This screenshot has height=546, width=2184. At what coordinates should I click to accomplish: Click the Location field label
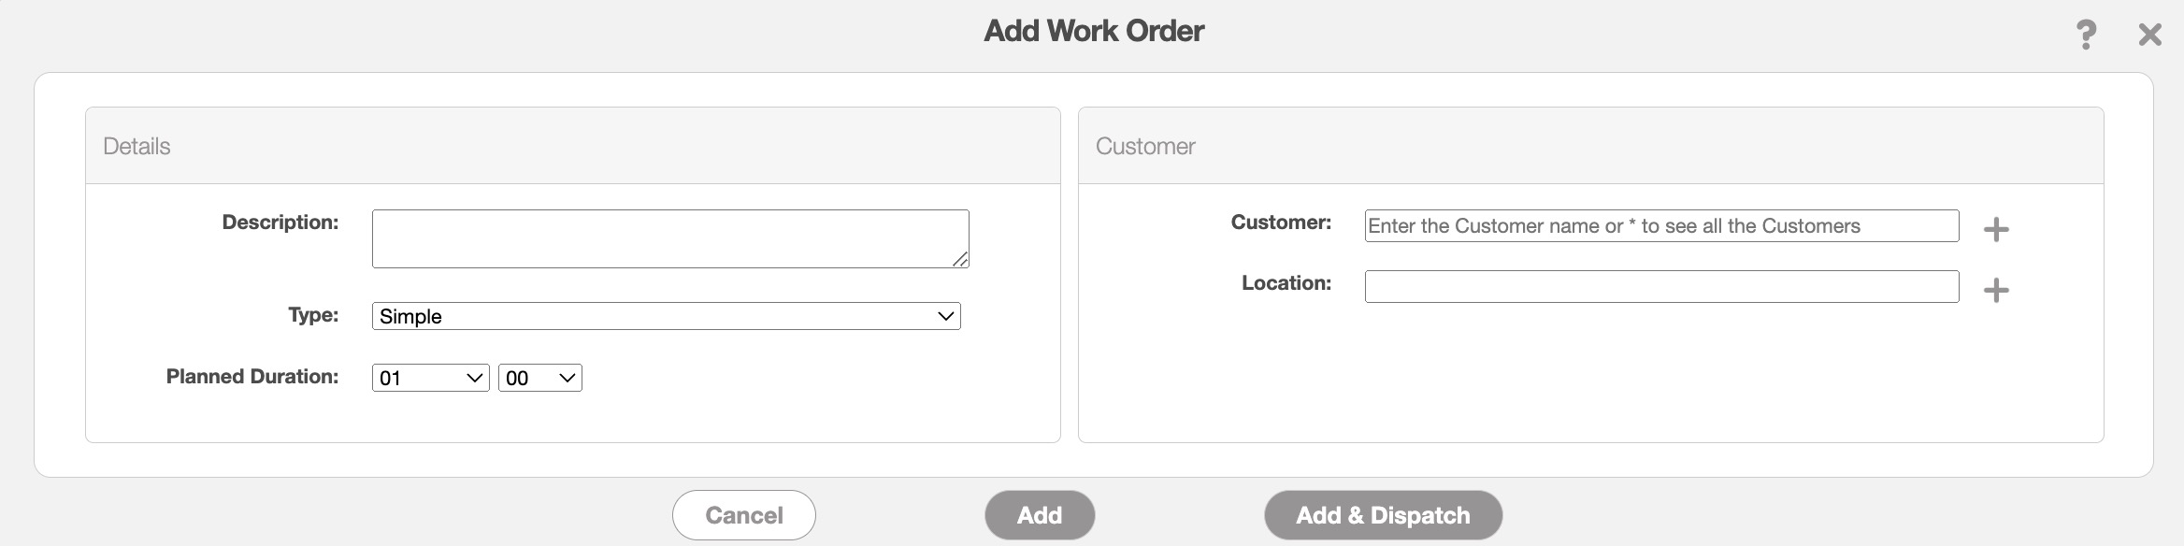point(1286,283)
